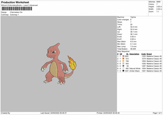This screenshot has height=115, width=163.
Task: Click 'Wilcom EmbroideryStudio – Level 3 Advanced' text
Action: click(x=19, y=5)
